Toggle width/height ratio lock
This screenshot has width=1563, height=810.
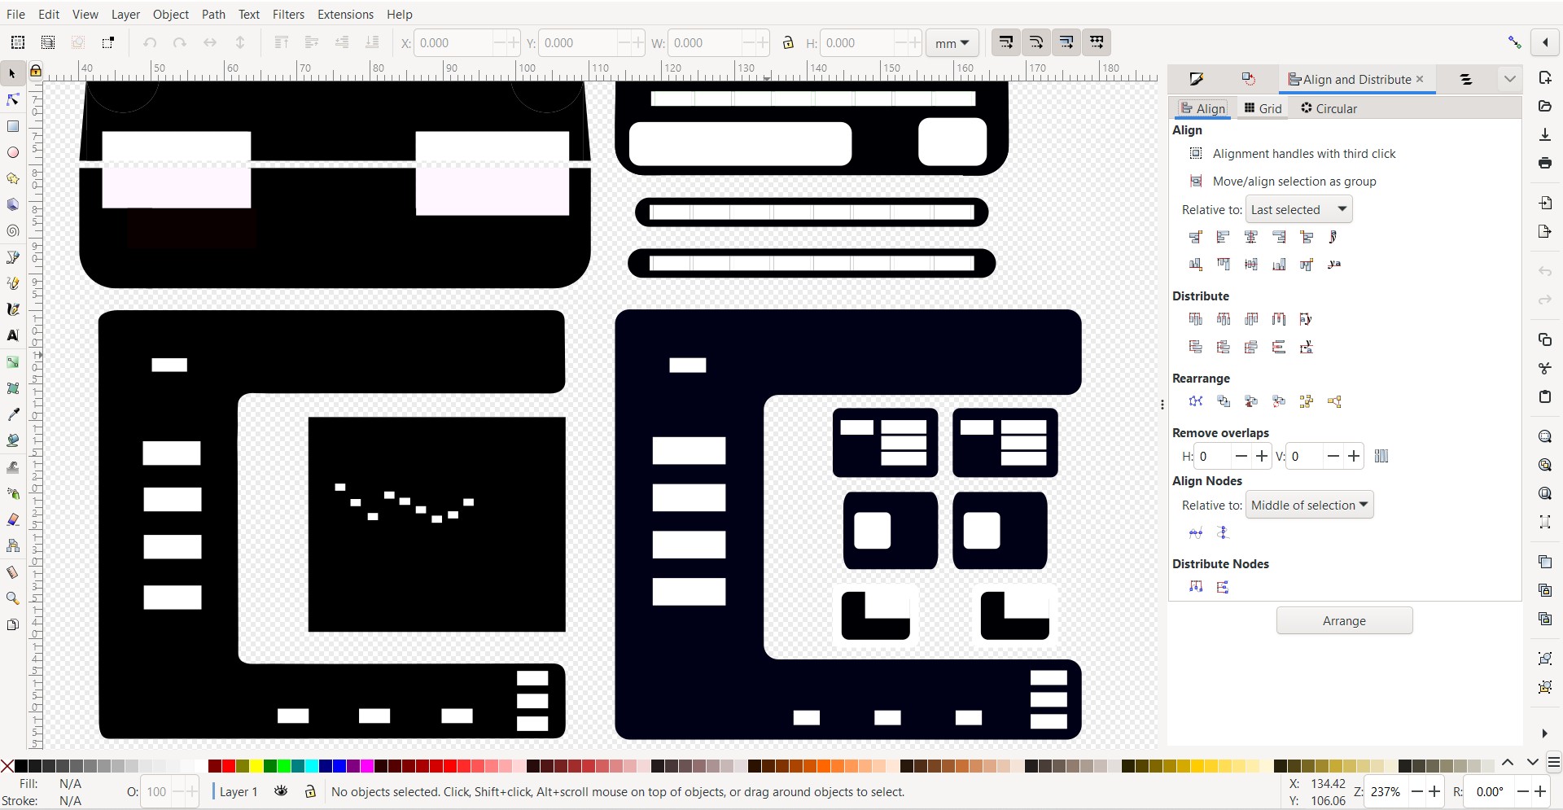tap(787, 42)
